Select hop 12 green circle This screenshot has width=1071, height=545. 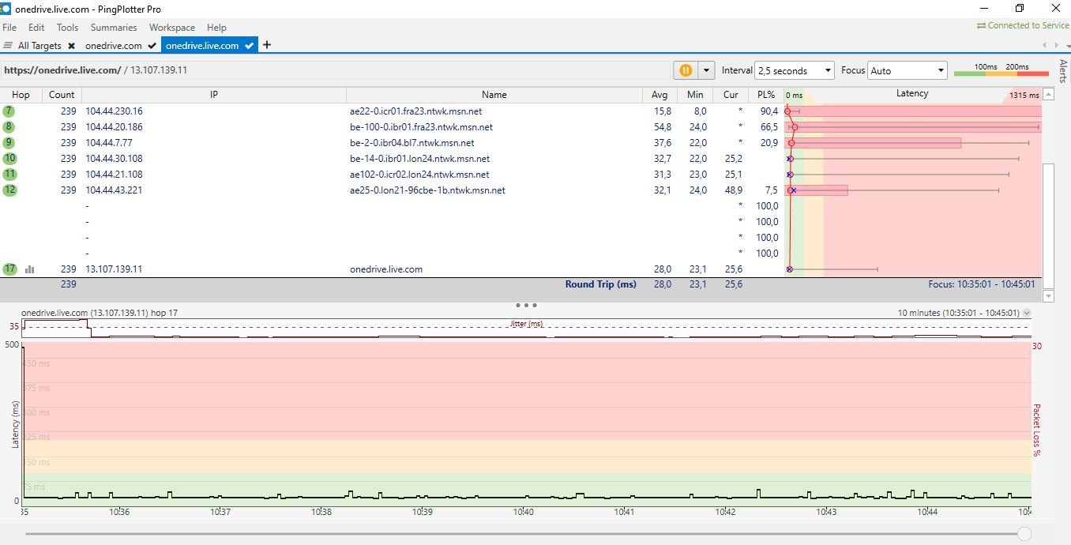[x=9, y=190]
